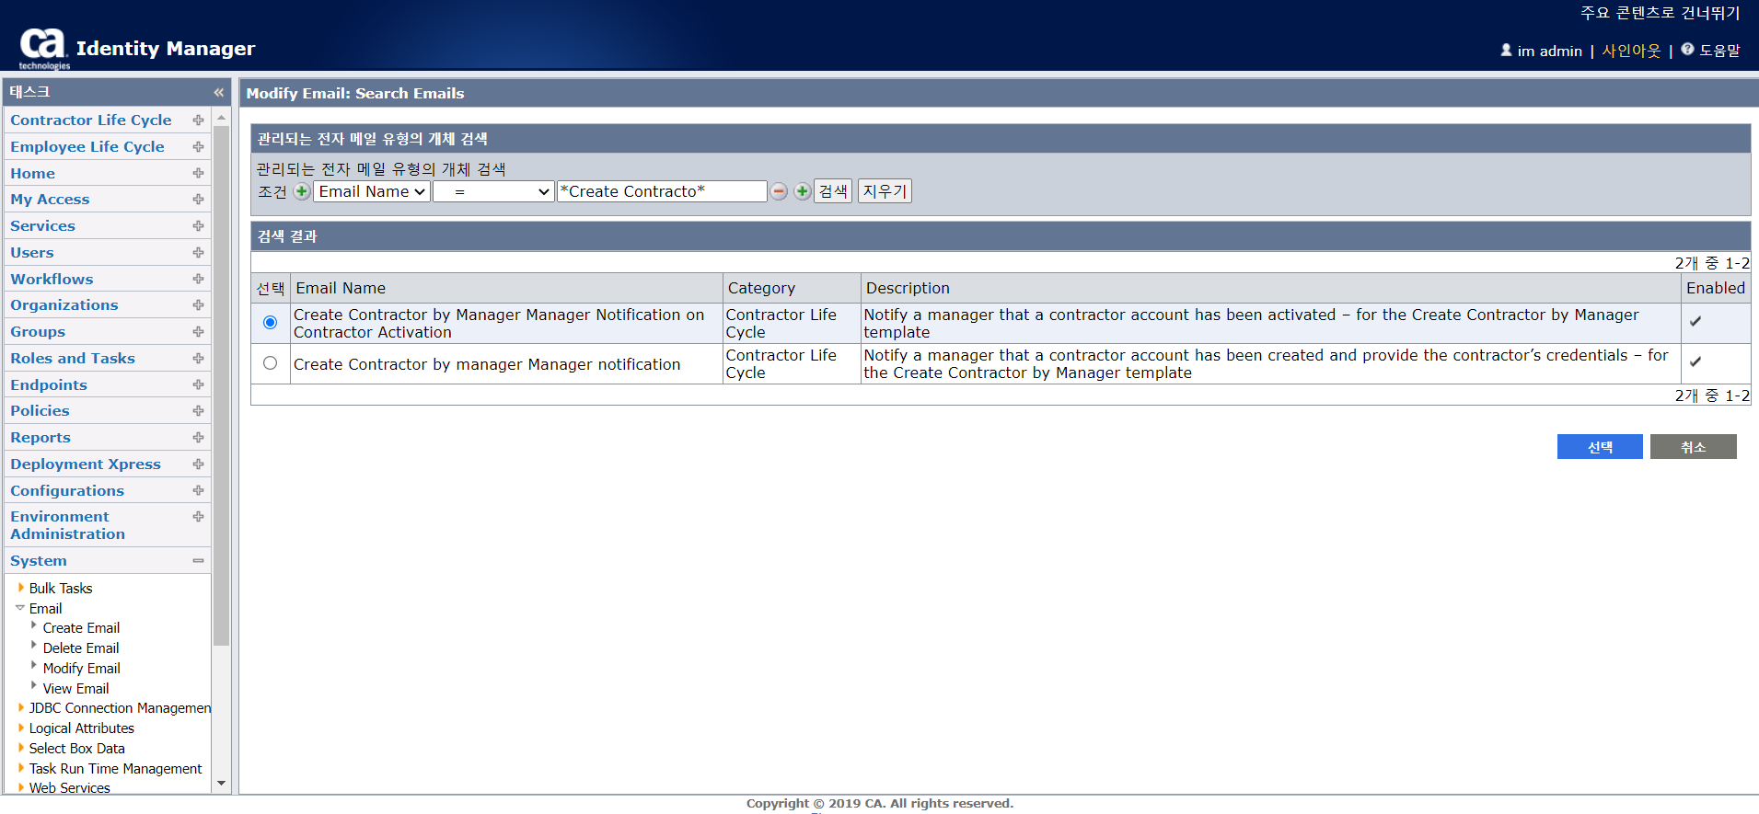Image resolution: width=1759 pixels, height=814 pixels.
Task: Click the blue 선택 select button
Action: [1600, 447]
